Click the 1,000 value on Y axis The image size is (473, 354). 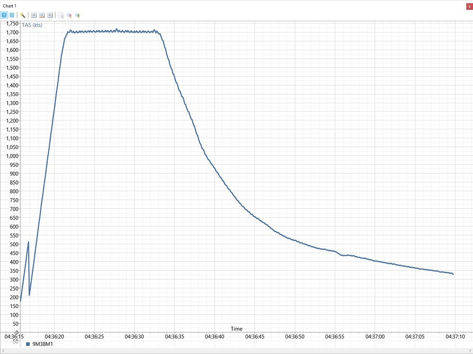[x=12, y=156]
